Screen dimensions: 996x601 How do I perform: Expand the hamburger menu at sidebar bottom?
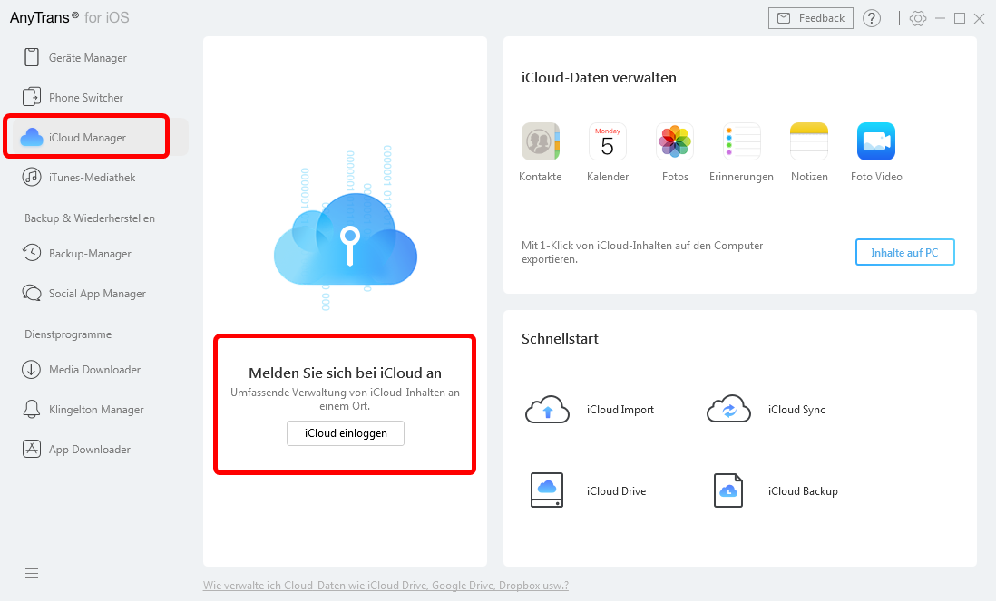point(32,574)
